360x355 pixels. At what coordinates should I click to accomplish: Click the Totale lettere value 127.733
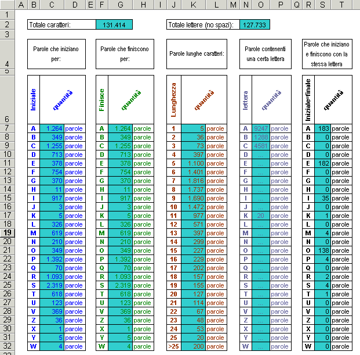(254, 25)
